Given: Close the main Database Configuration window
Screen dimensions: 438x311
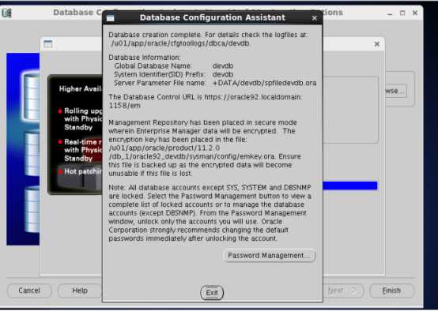Looking at the screenshot, I should (x=415, y=13).
